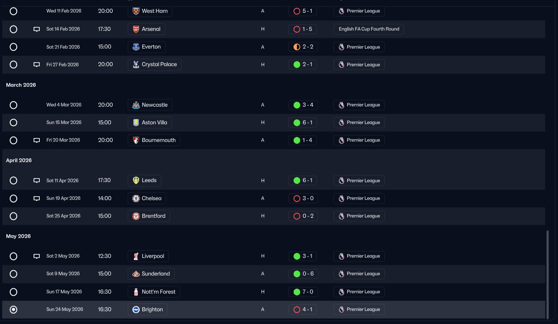Click the Premier League logo on Brighton row
This screenshot has width=558, height=324.
pos(341,309)
